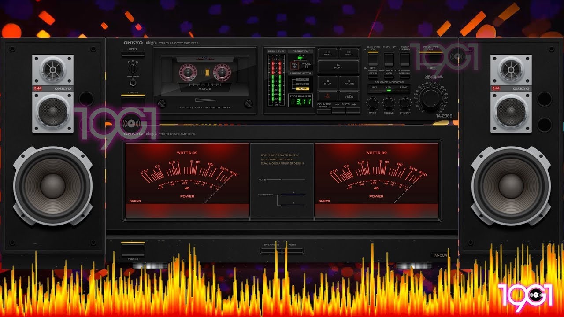This screenshot has width=564, height=317.
Task: Click the HIGH indicator in the display
Action: coord(302,84)
